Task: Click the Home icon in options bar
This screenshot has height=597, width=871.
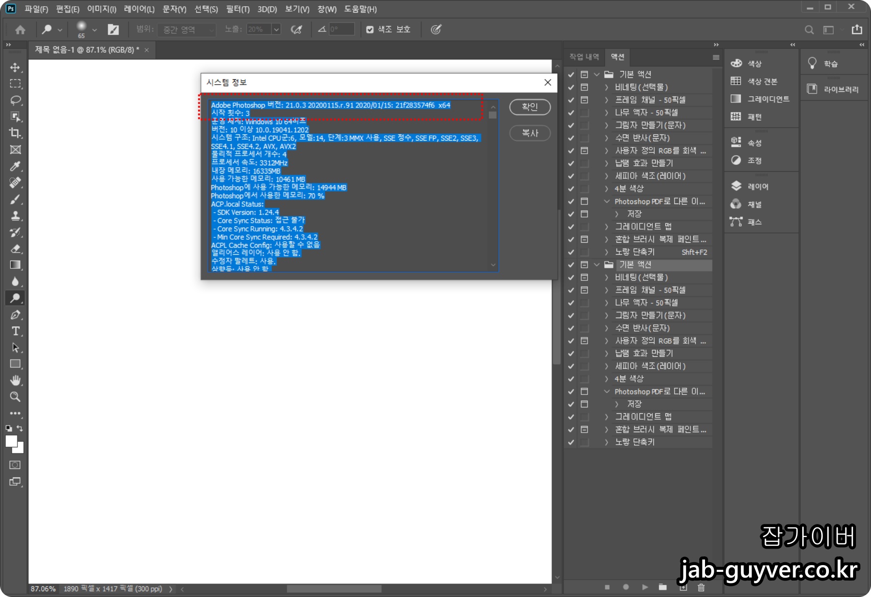Action: click(x=20, y=29)
